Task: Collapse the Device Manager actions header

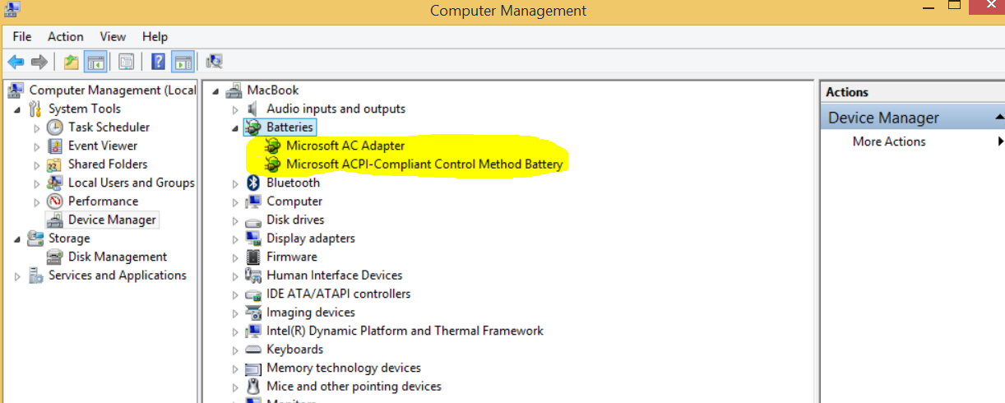Action: coord(999,118)
